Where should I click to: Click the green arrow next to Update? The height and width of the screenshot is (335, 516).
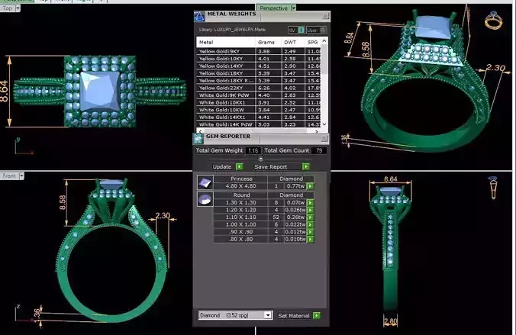coord(240,166)
